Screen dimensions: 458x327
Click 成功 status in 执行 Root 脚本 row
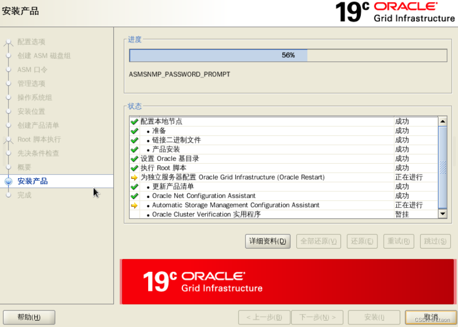[402, 168]
